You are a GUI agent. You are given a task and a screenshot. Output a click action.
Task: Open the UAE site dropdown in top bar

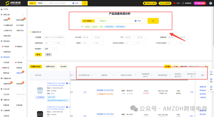click(32, 3)
